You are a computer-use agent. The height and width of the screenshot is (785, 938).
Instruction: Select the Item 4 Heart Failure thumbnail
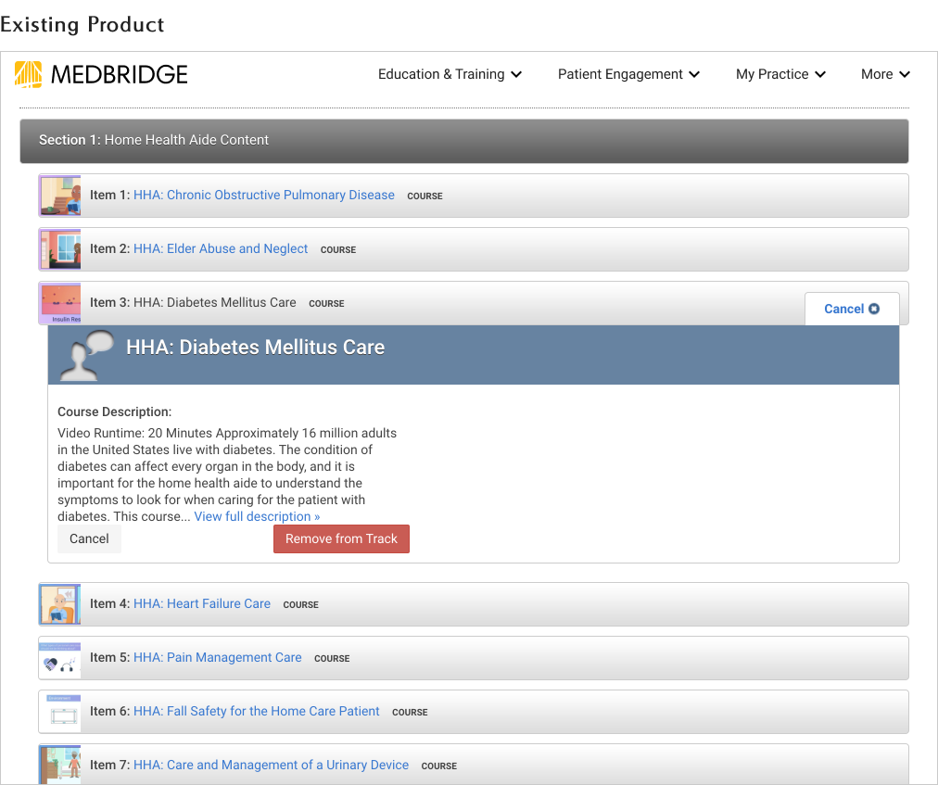coord(60,604)
